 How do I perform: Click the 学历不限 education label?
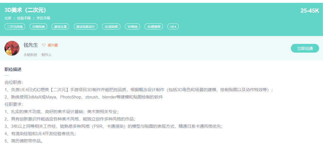pos(43,18)
